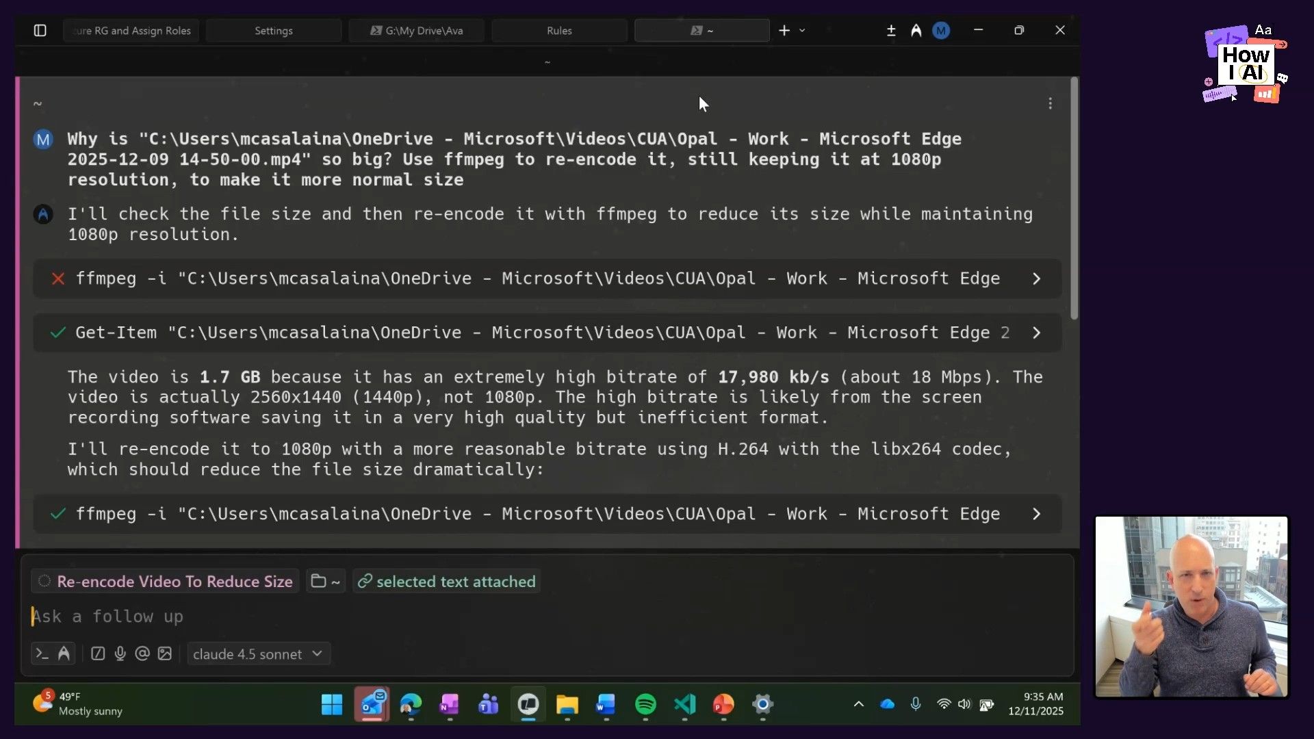
Task: Select the 'RG and Assign Roles' tab
Action: coord(131,31)
